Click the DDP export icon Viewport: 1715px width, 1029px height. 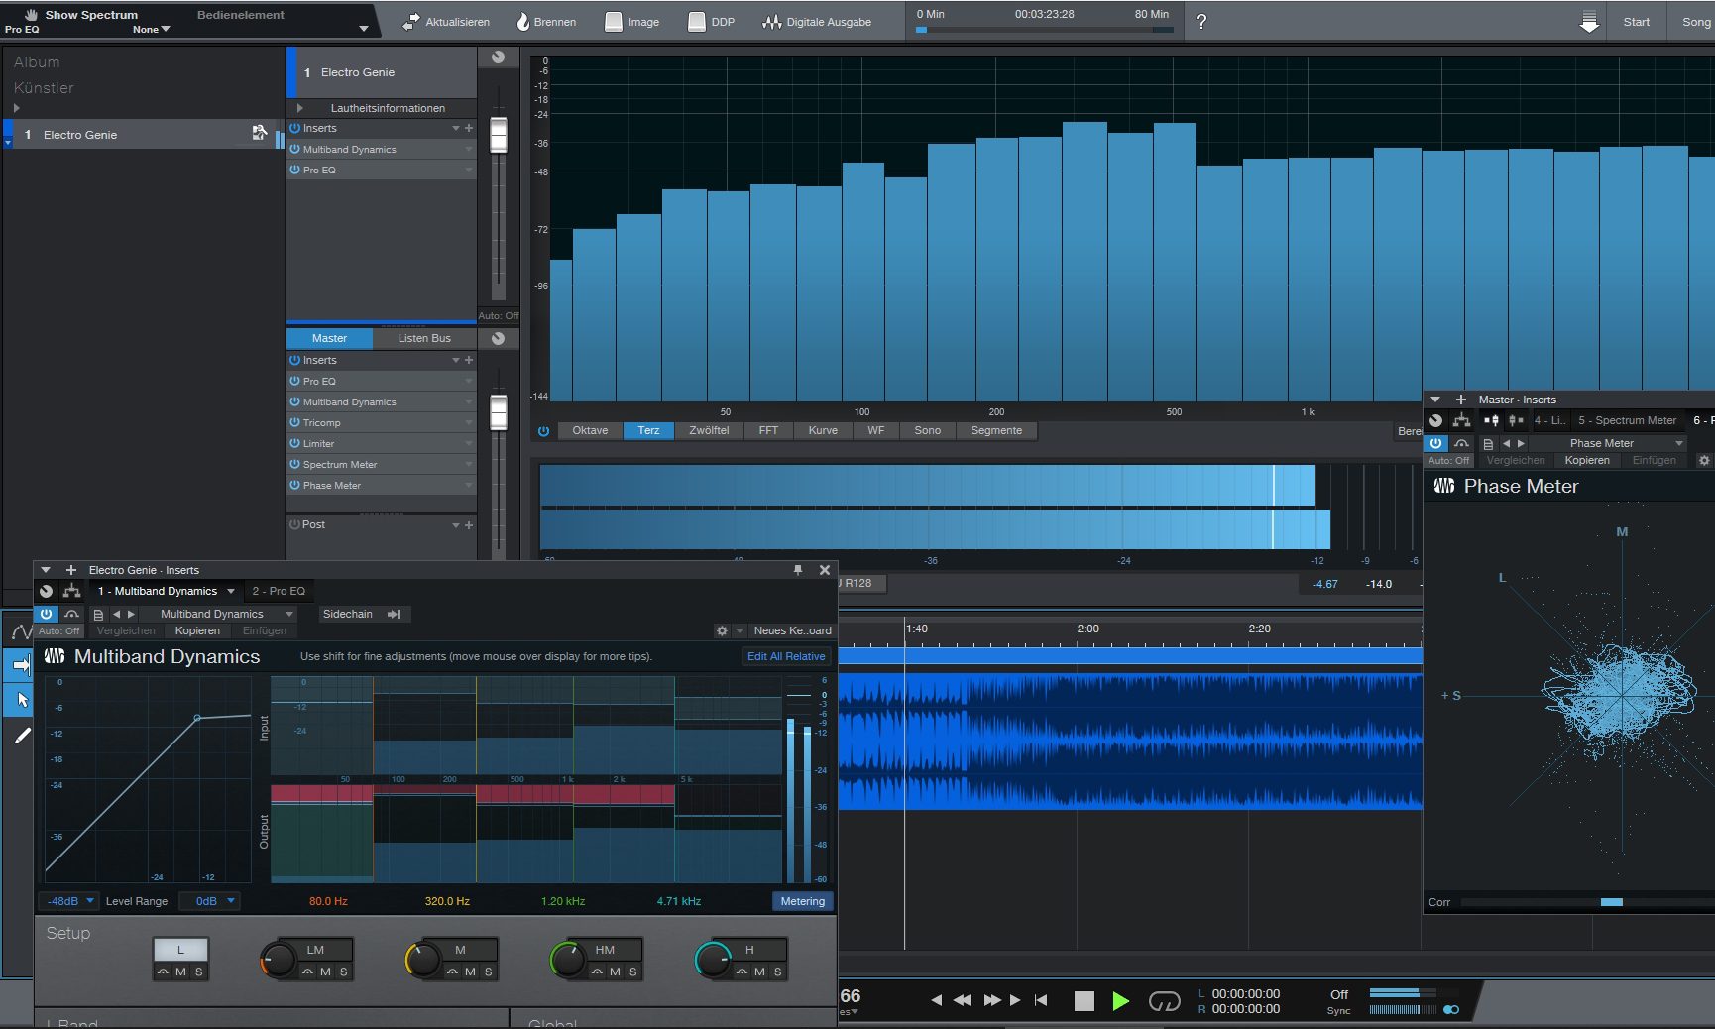tap(695, 21)
